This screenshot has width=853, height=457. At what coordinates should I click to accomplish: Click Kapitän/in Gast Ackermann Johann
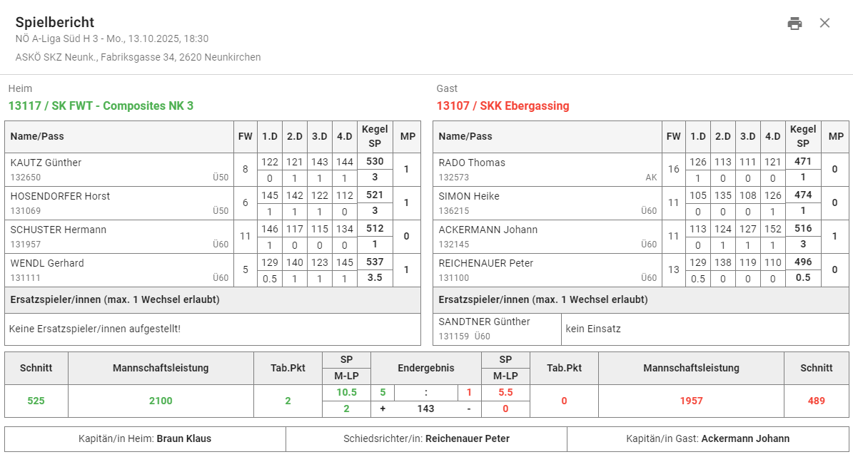click(708, 438)
